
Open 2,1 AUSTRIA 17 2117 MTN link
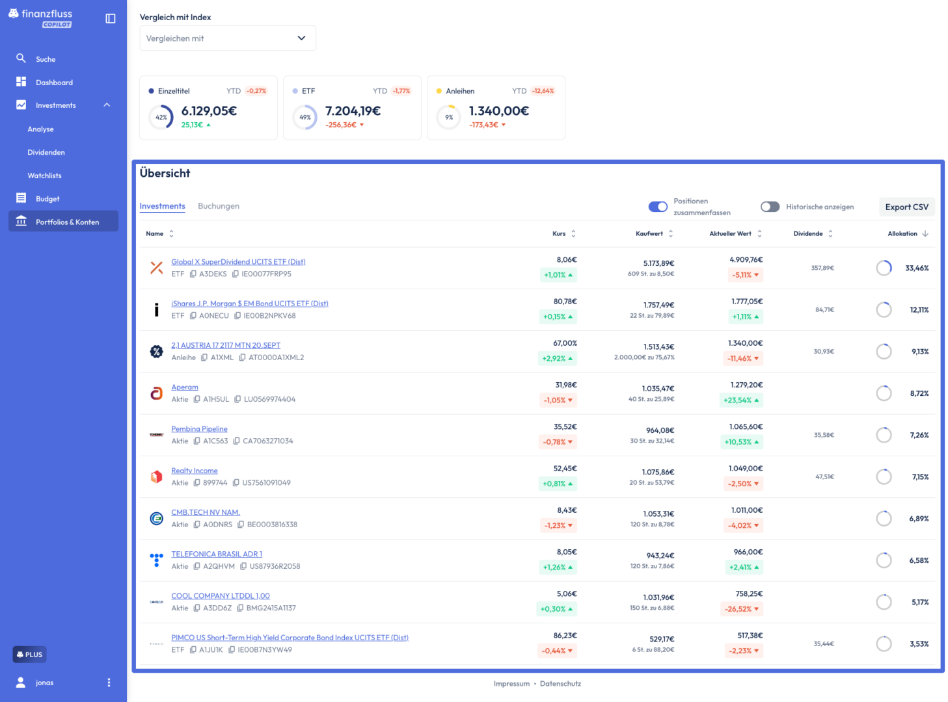[226, 345]
